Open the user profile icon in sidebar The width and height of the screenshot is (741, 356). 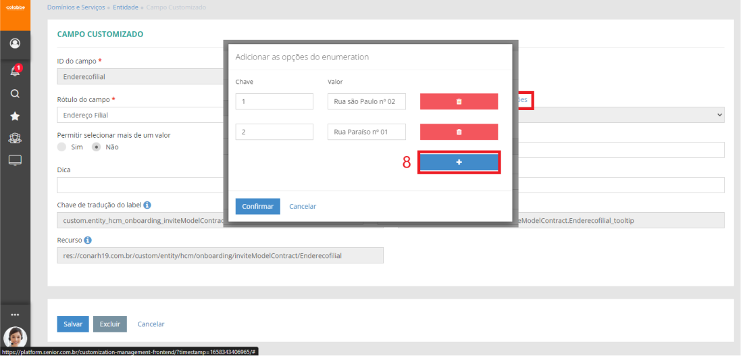click(x=15, y=44)
